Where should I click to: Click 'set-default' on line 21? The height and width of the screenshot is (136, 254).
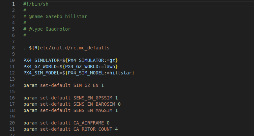click(x=55, y=129)
